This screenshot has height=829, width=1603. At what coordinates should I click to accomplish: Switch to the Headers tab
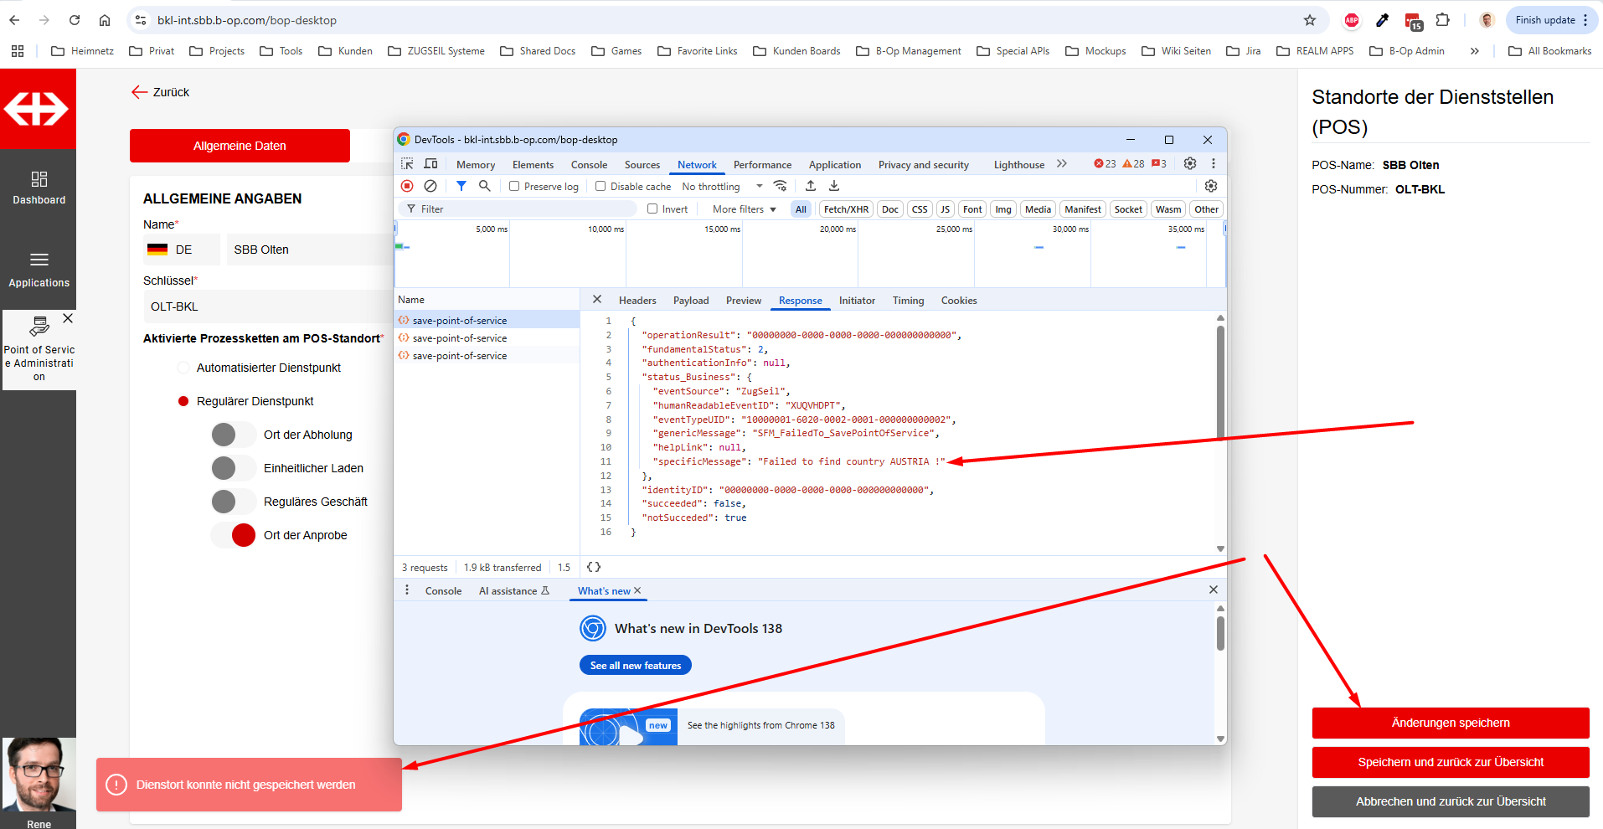coord(637,301)
